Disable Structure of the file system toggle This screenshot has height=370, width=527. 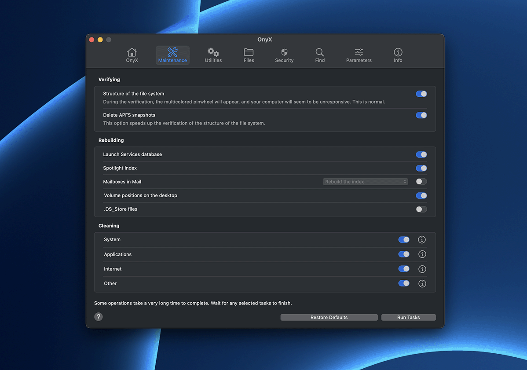(421, 94)
